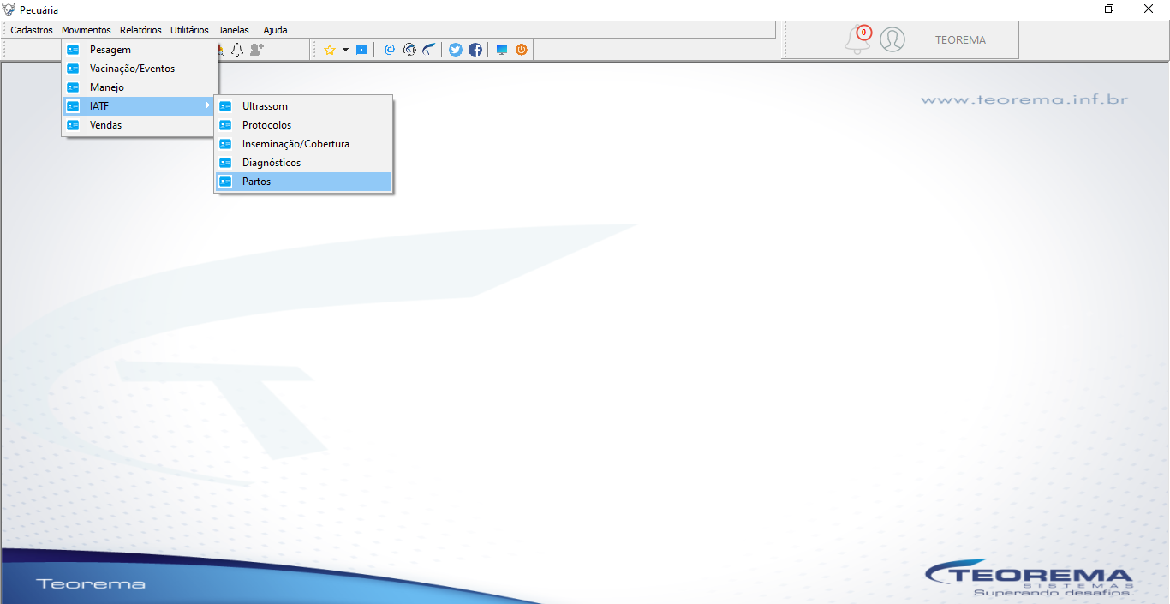Click the toolbar bell alert icon
This screenshot has width=1170, height=604.
[237, 50]
